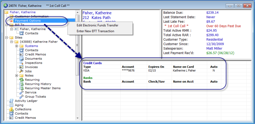Choose Enter New EFT Transaction
Screen dimensions: 255x124
click(95, 31)
